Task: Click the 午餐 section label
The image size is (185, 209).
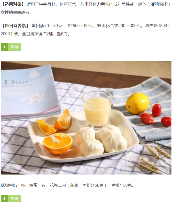Action: point(15,199)
